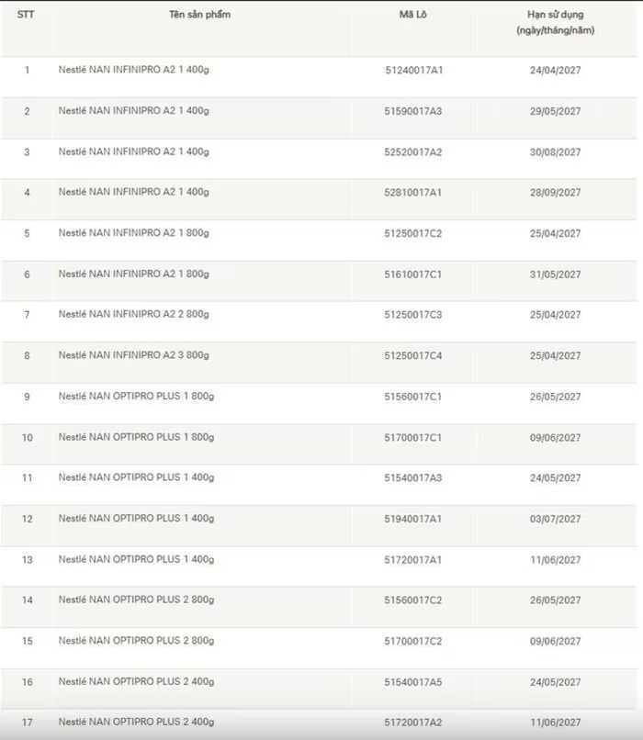The image size is (643, 740).
Task: Select batch code 51700017C1
Action: (412, 437)
